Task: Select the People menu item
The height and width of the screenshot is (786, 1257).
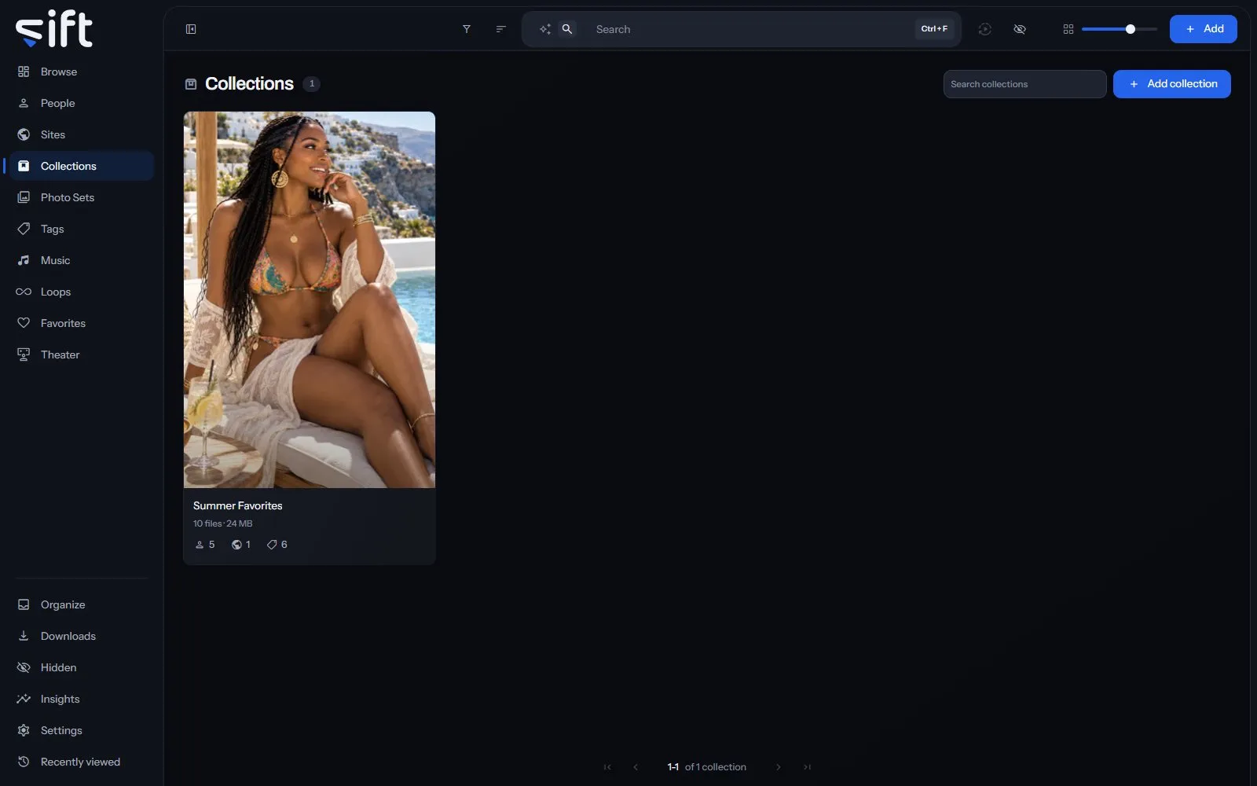Action: pos(82,103)
